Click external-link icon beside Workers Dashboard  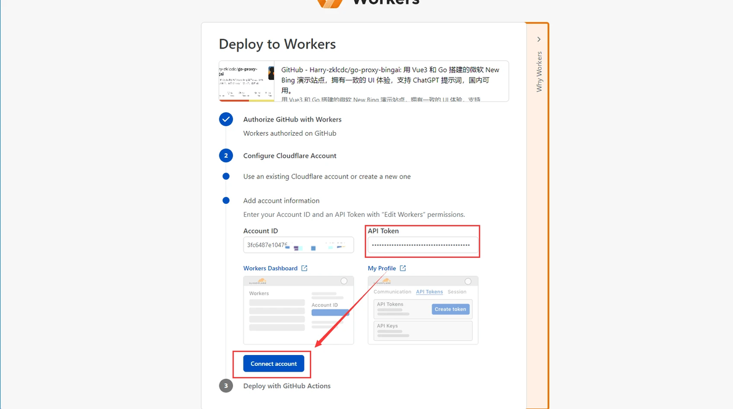click(x=304, y=268)
